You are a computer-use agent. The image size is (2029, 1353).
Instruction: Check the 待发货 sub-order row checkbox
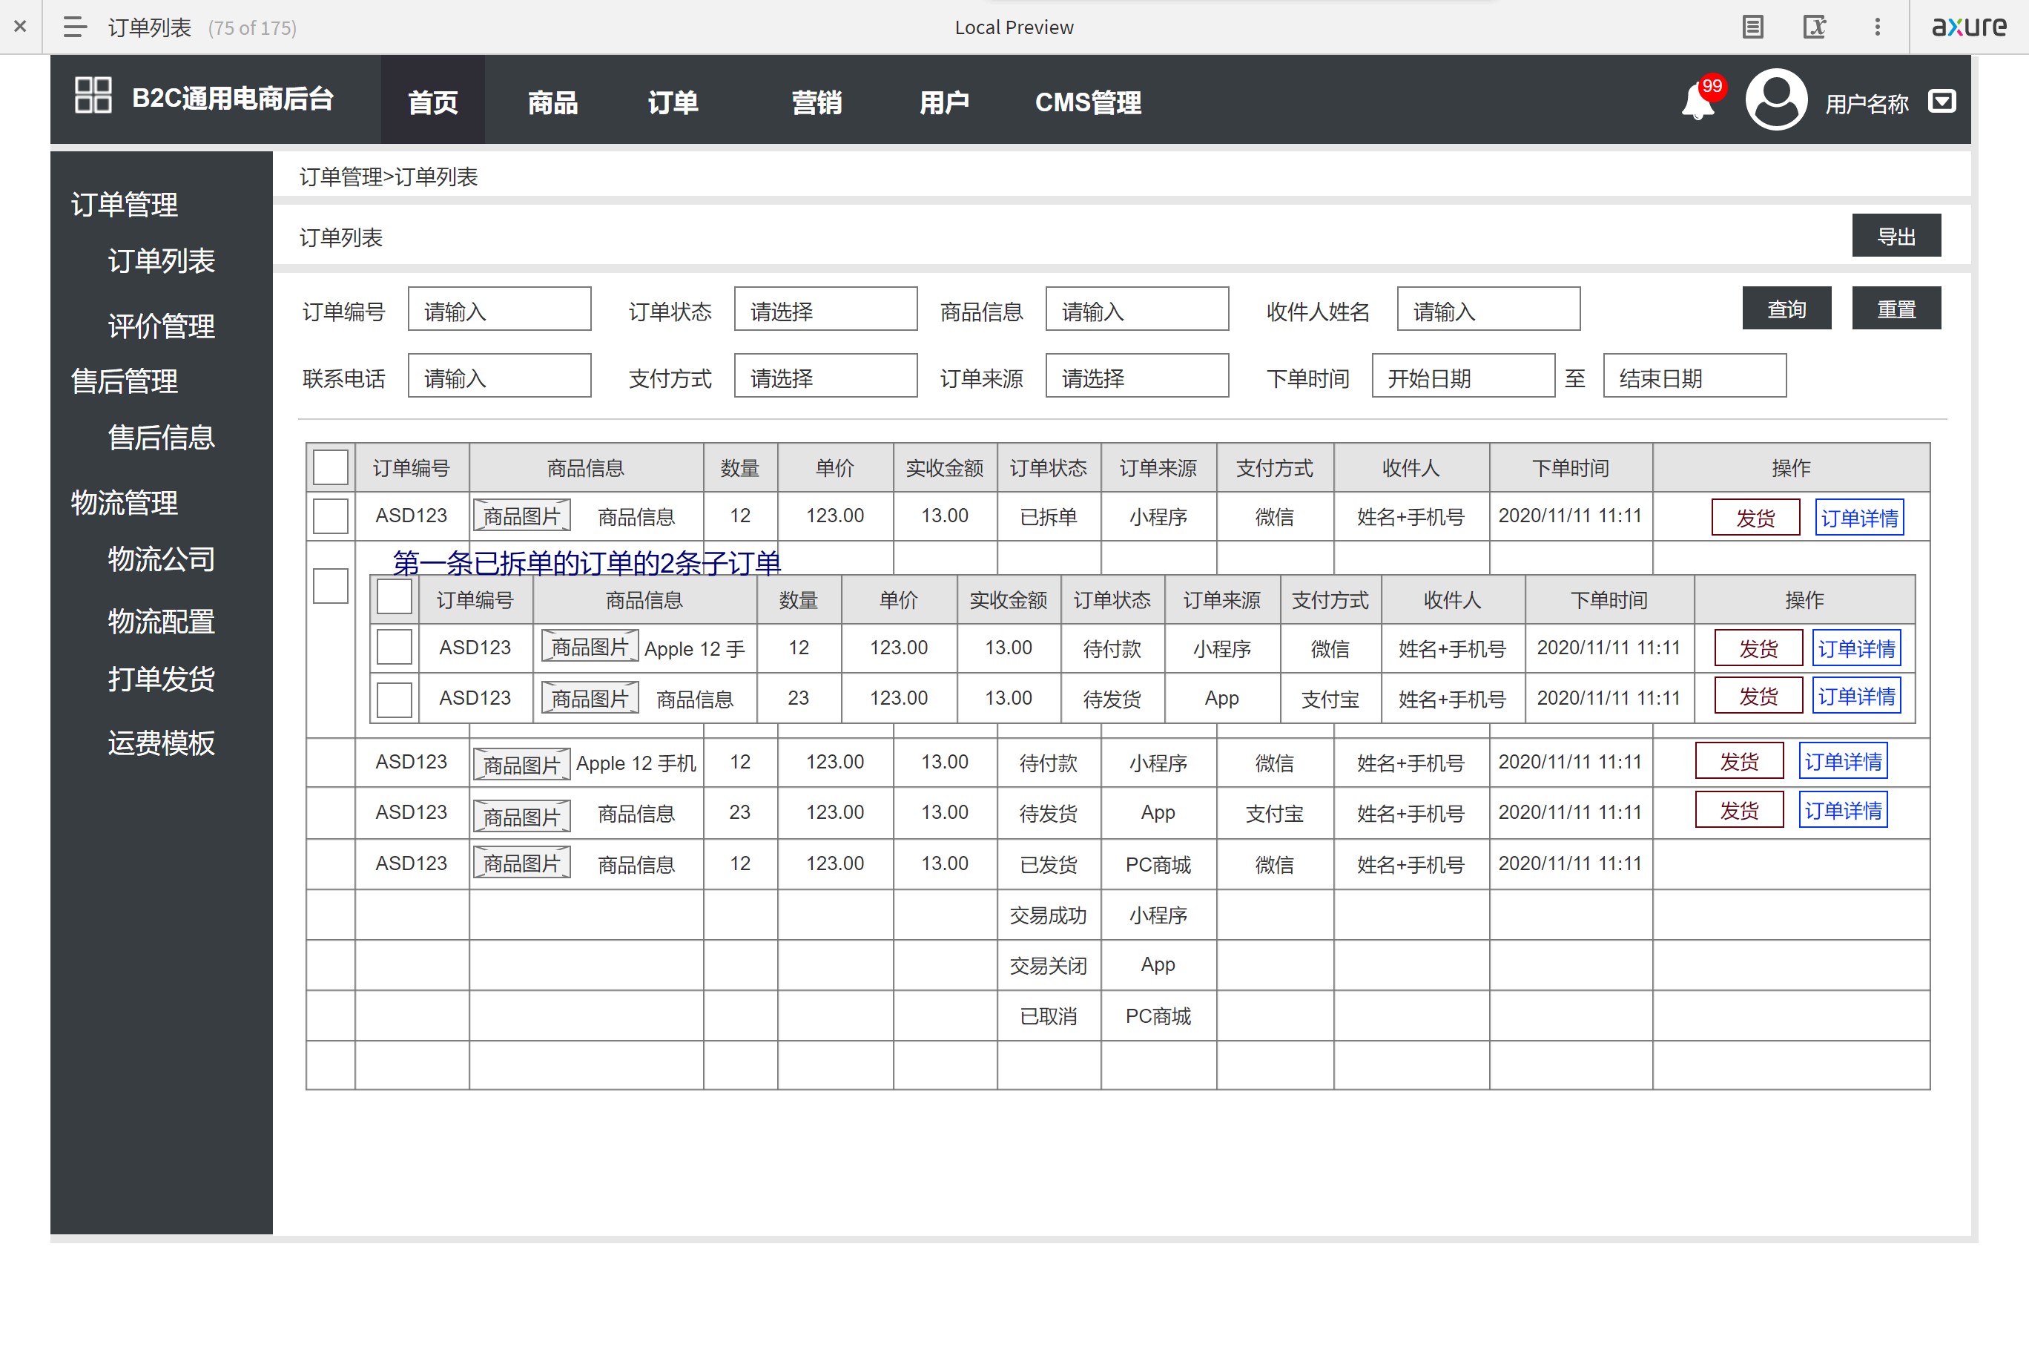(x=395, y=699)
